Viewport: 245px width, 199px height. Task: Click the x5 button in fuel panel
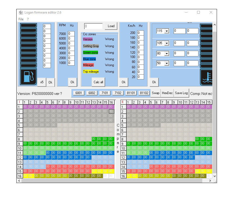coord(42,82)
